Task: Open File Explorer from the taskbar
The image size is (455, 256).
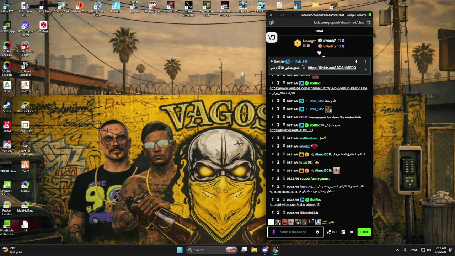Action: click(254, 250)
